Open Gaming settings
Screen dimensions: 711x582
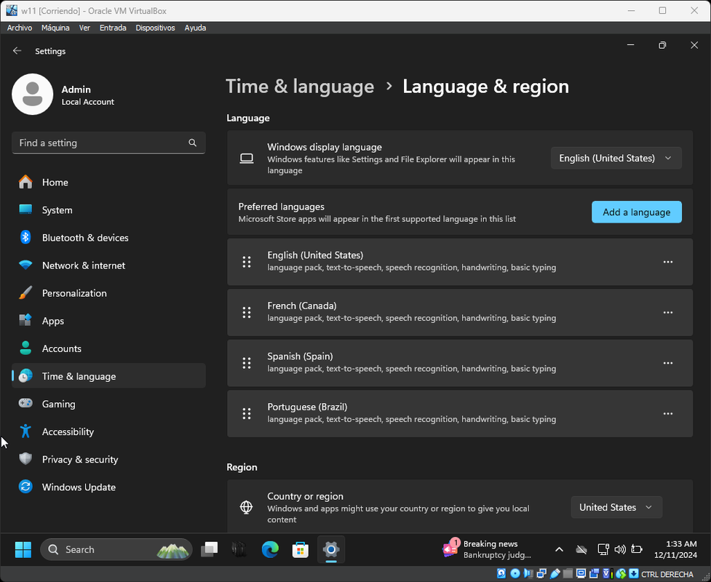point(108,404)
